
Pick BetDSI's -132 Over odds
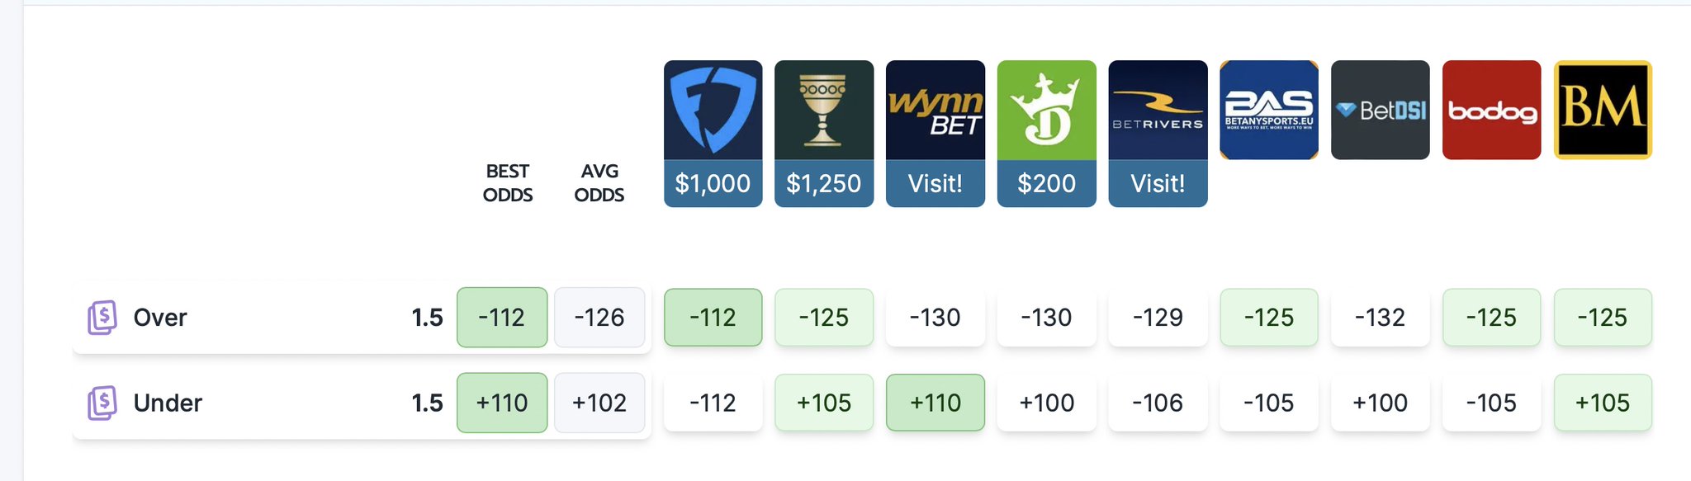1381,318
